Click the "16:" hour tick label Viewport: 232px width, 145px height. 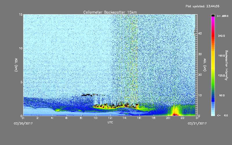(x=139, y=118)
